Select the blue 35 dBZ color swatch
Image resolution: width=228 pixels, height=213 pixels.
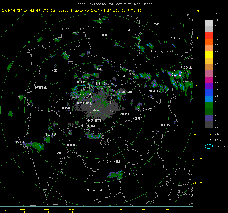209,93
